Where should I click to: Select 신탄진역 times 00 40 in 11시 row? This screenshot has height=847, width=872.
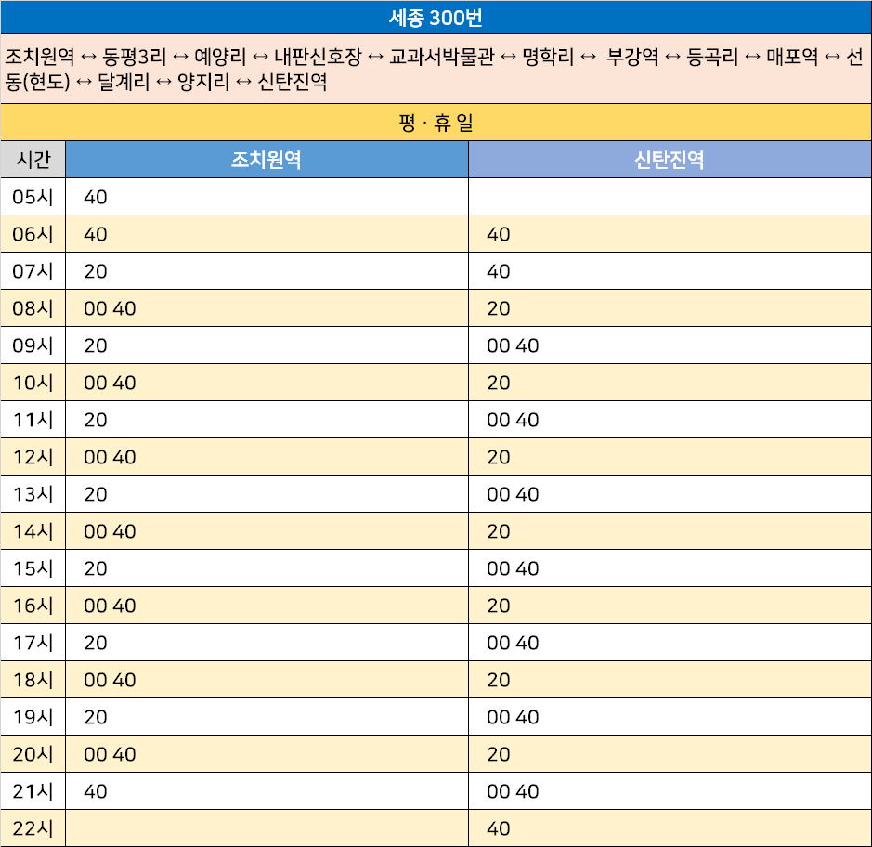513,420
